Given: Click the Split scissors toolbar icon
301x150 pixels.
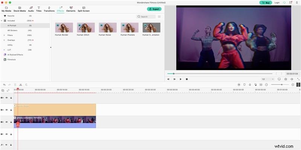Looking at the screenshot, I should tap(21, 85).
